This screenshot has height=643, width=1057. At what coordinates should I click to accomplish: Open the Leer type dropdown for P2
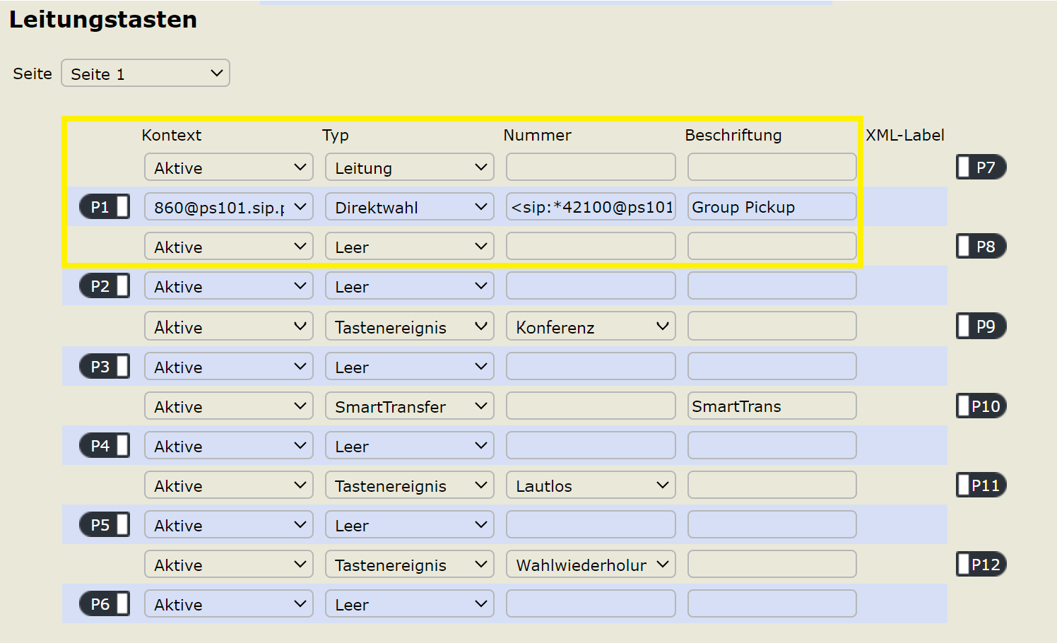(410, 286)
